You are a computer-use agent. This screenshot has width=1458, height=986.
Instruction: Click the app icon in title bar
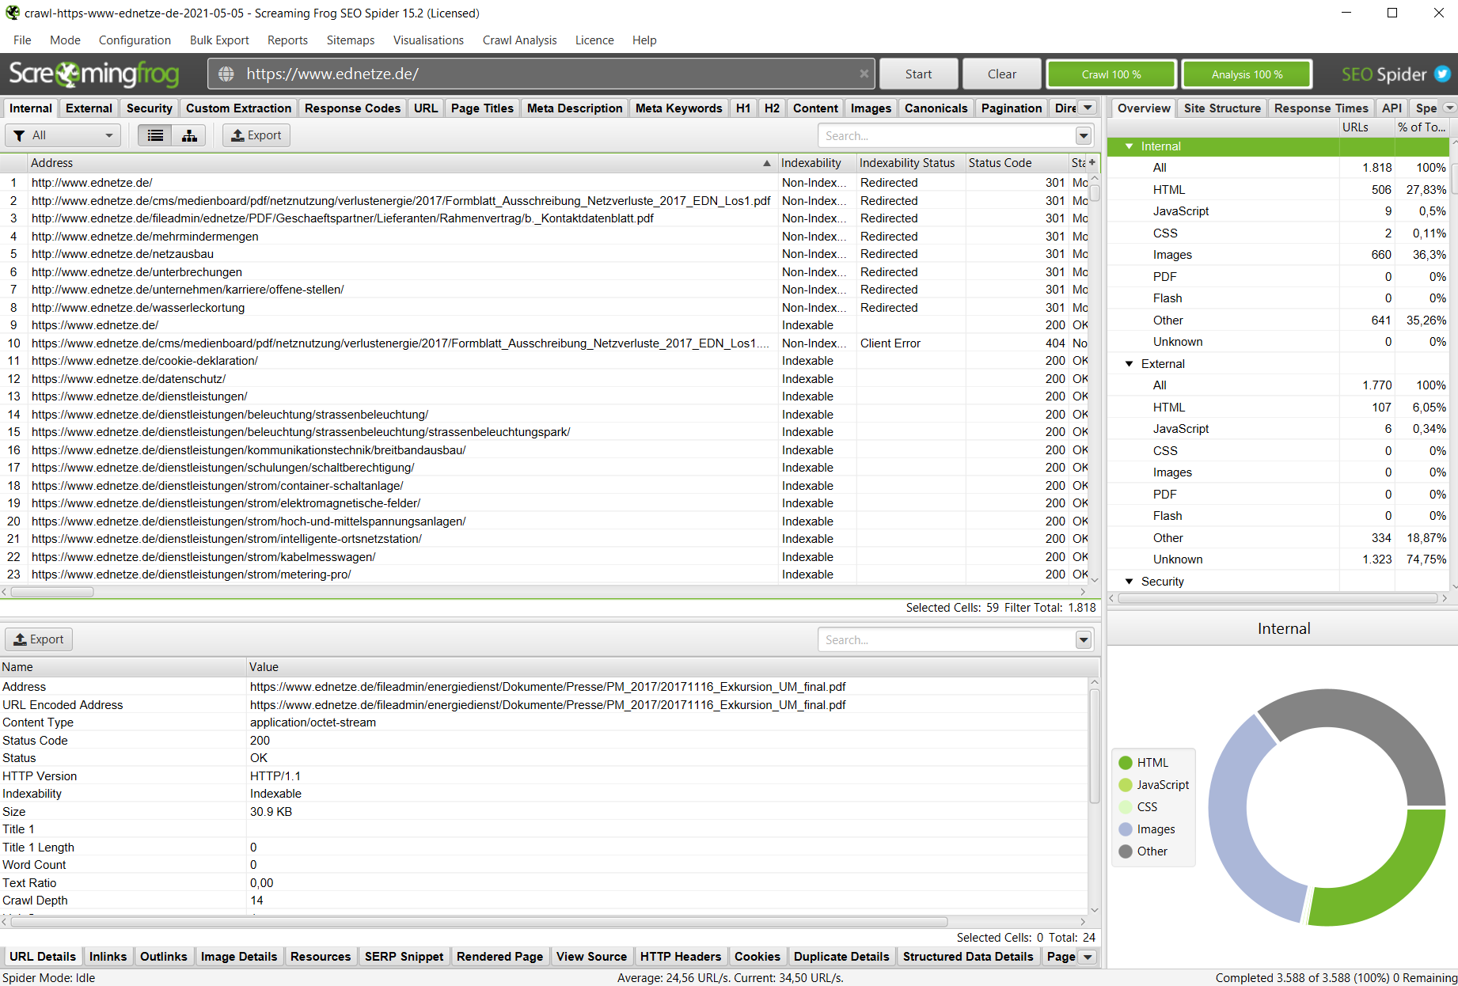tap(12, 13)
